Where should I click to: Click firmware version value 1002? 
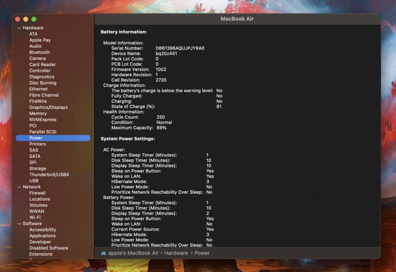[x=161, y=69]
